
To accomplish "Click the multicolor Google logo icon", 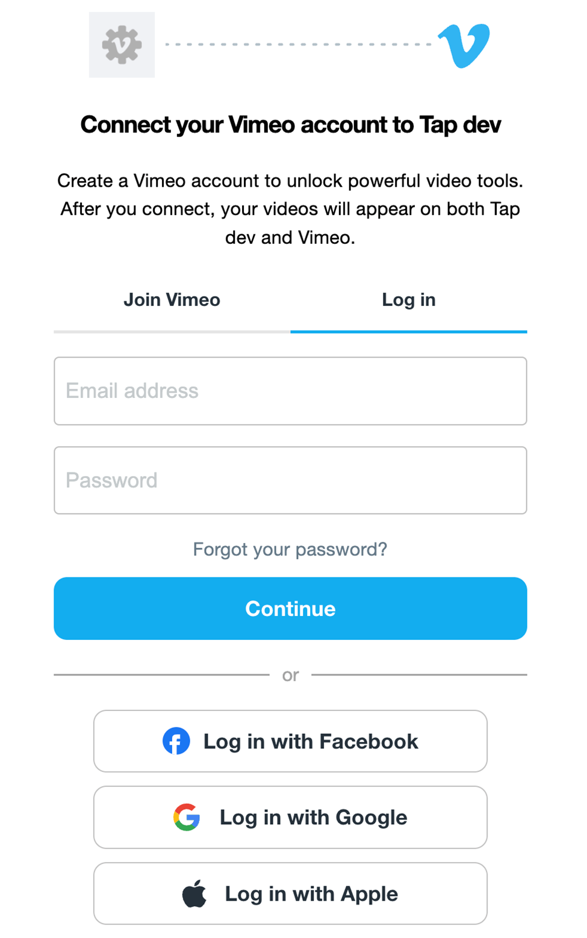I will point(187,817).
